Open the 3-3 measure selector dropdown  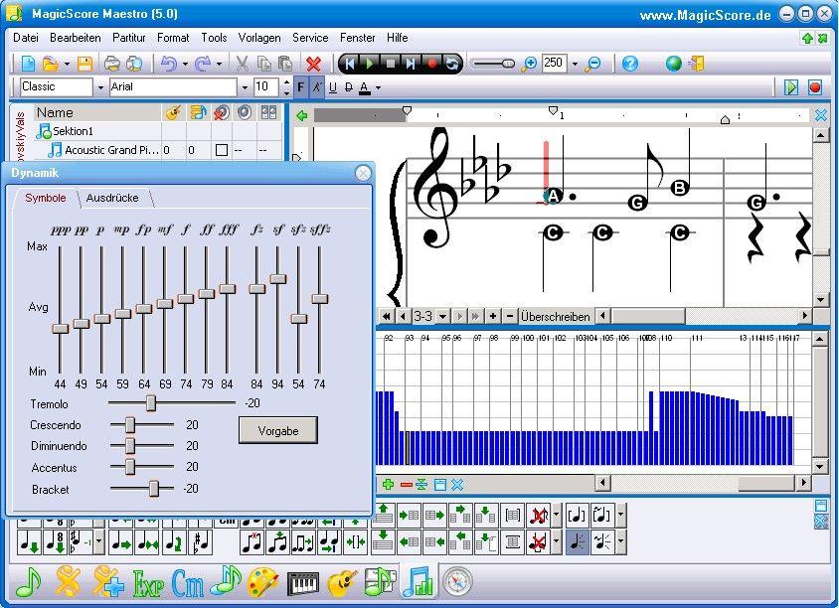(442, 316)
